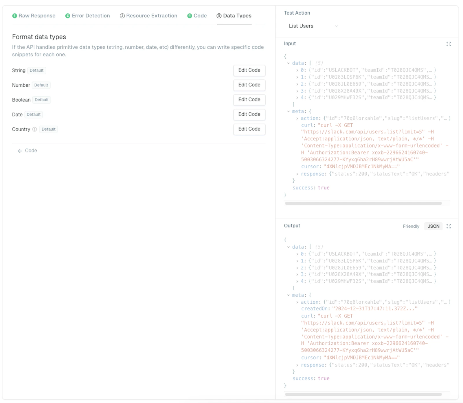Image resolution: width=463 pixels, height=403 pixels.
Task: Collapse the data array in Output
Action: pyautogui.click(x=289, y=247)
